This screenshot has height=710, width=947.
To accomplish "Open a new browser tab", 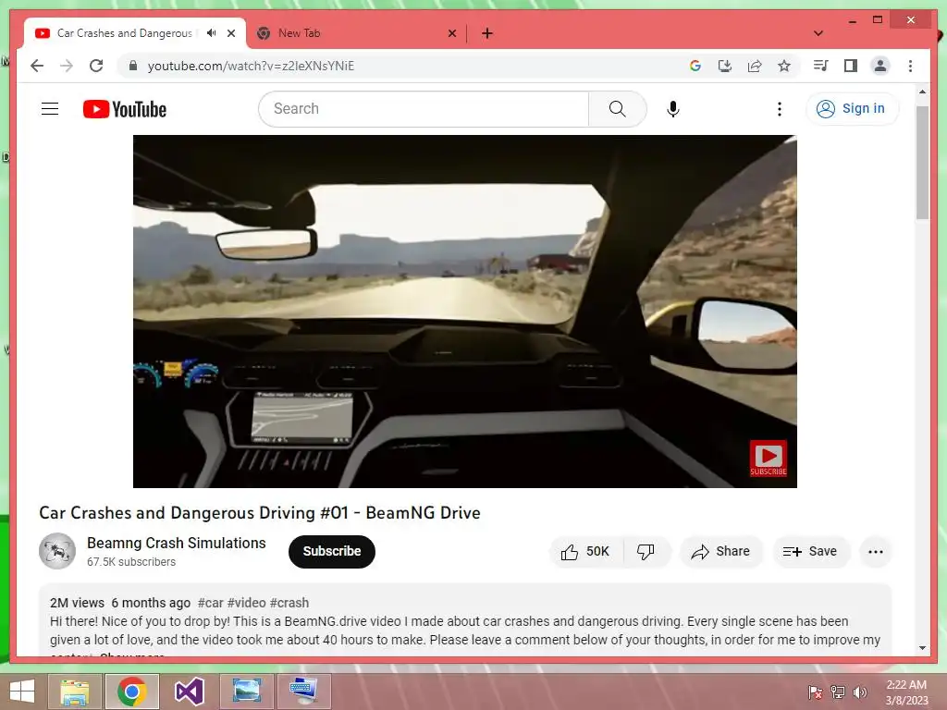I will coord(487,33).
